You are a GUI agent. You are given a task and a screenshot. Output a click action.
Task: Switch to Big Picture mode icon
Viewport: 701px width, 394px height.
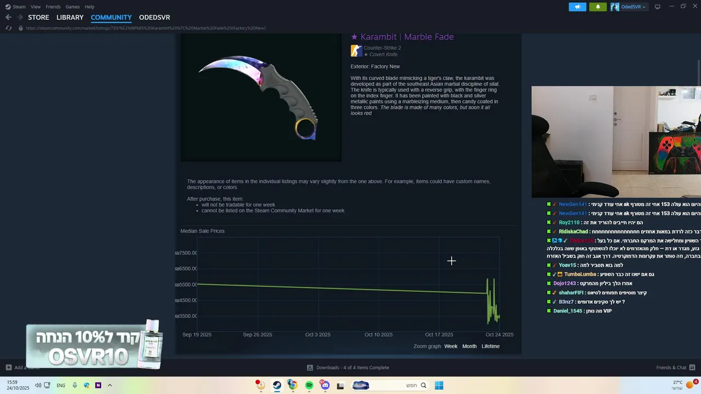pyautogui.click(x=658, y=7)
